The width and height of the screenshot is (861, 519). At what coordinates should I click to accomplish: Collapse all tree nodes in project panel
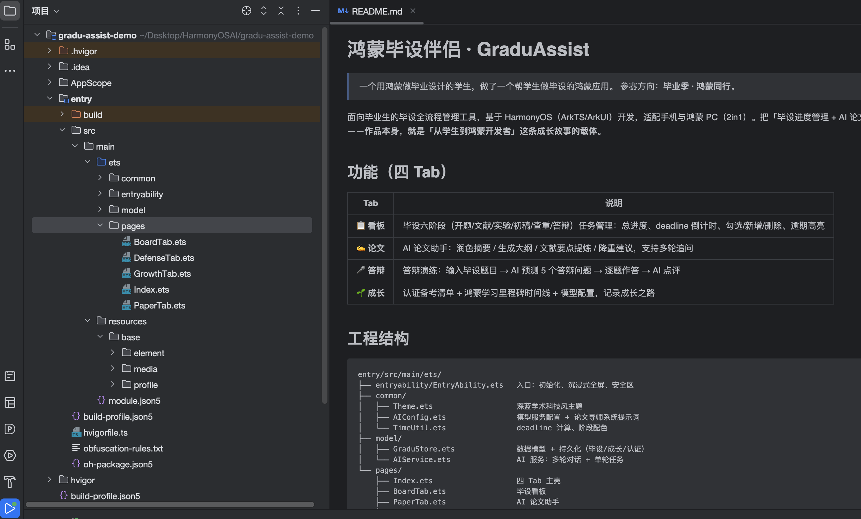click(281, 11)
